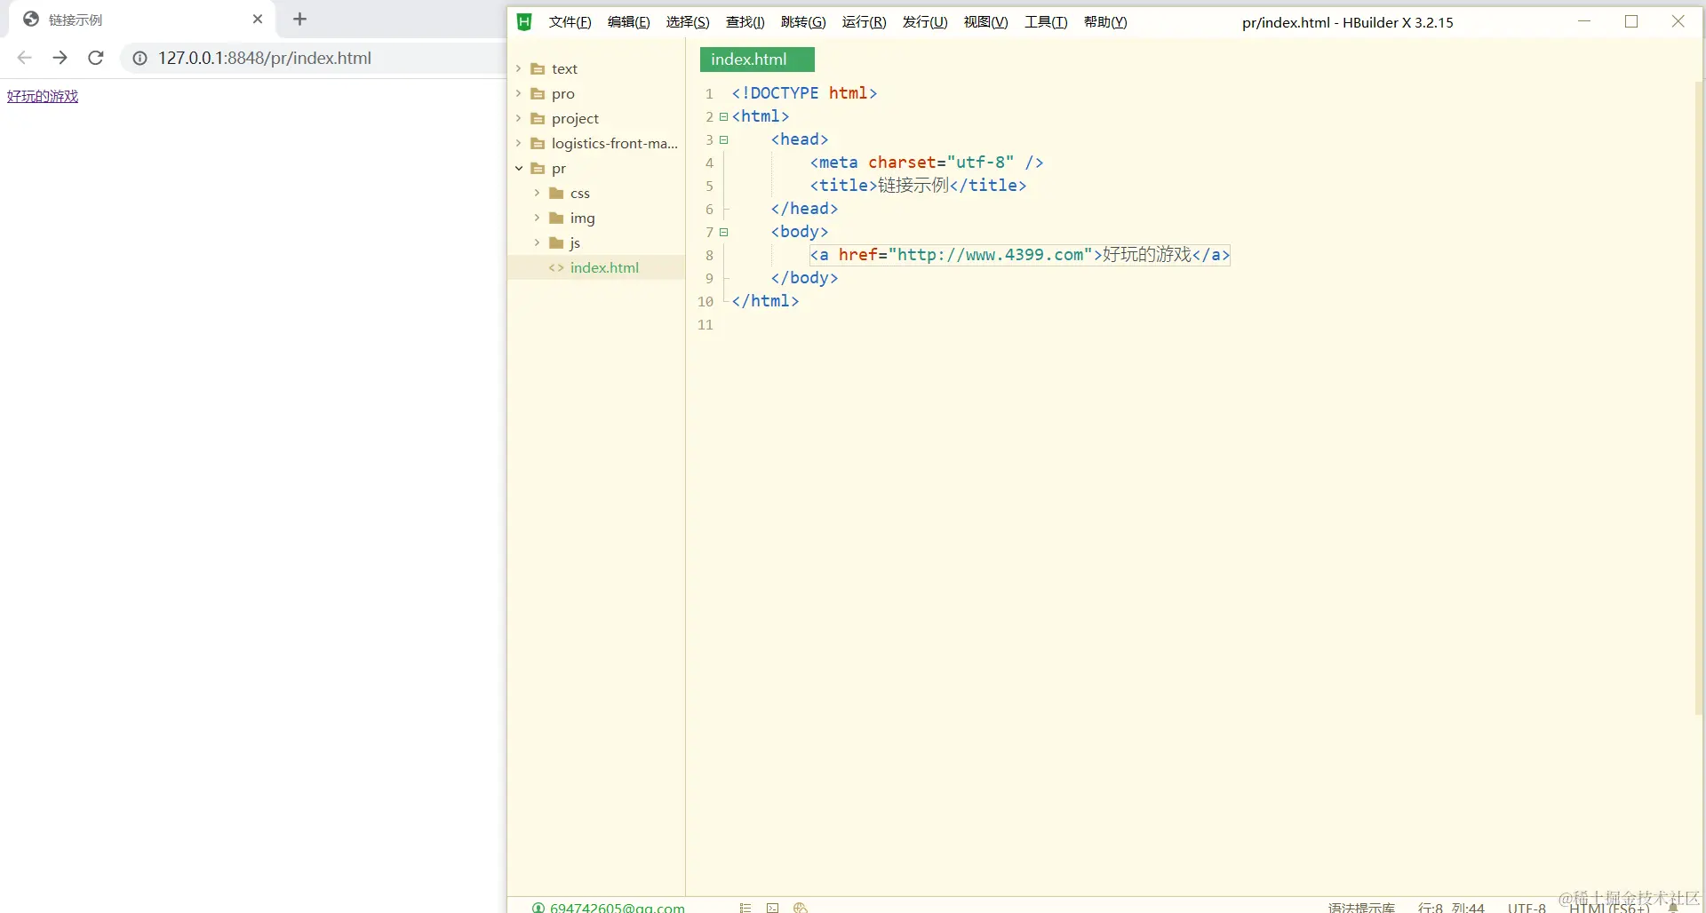Click the UTF-8 encoding indicator

1527,908
